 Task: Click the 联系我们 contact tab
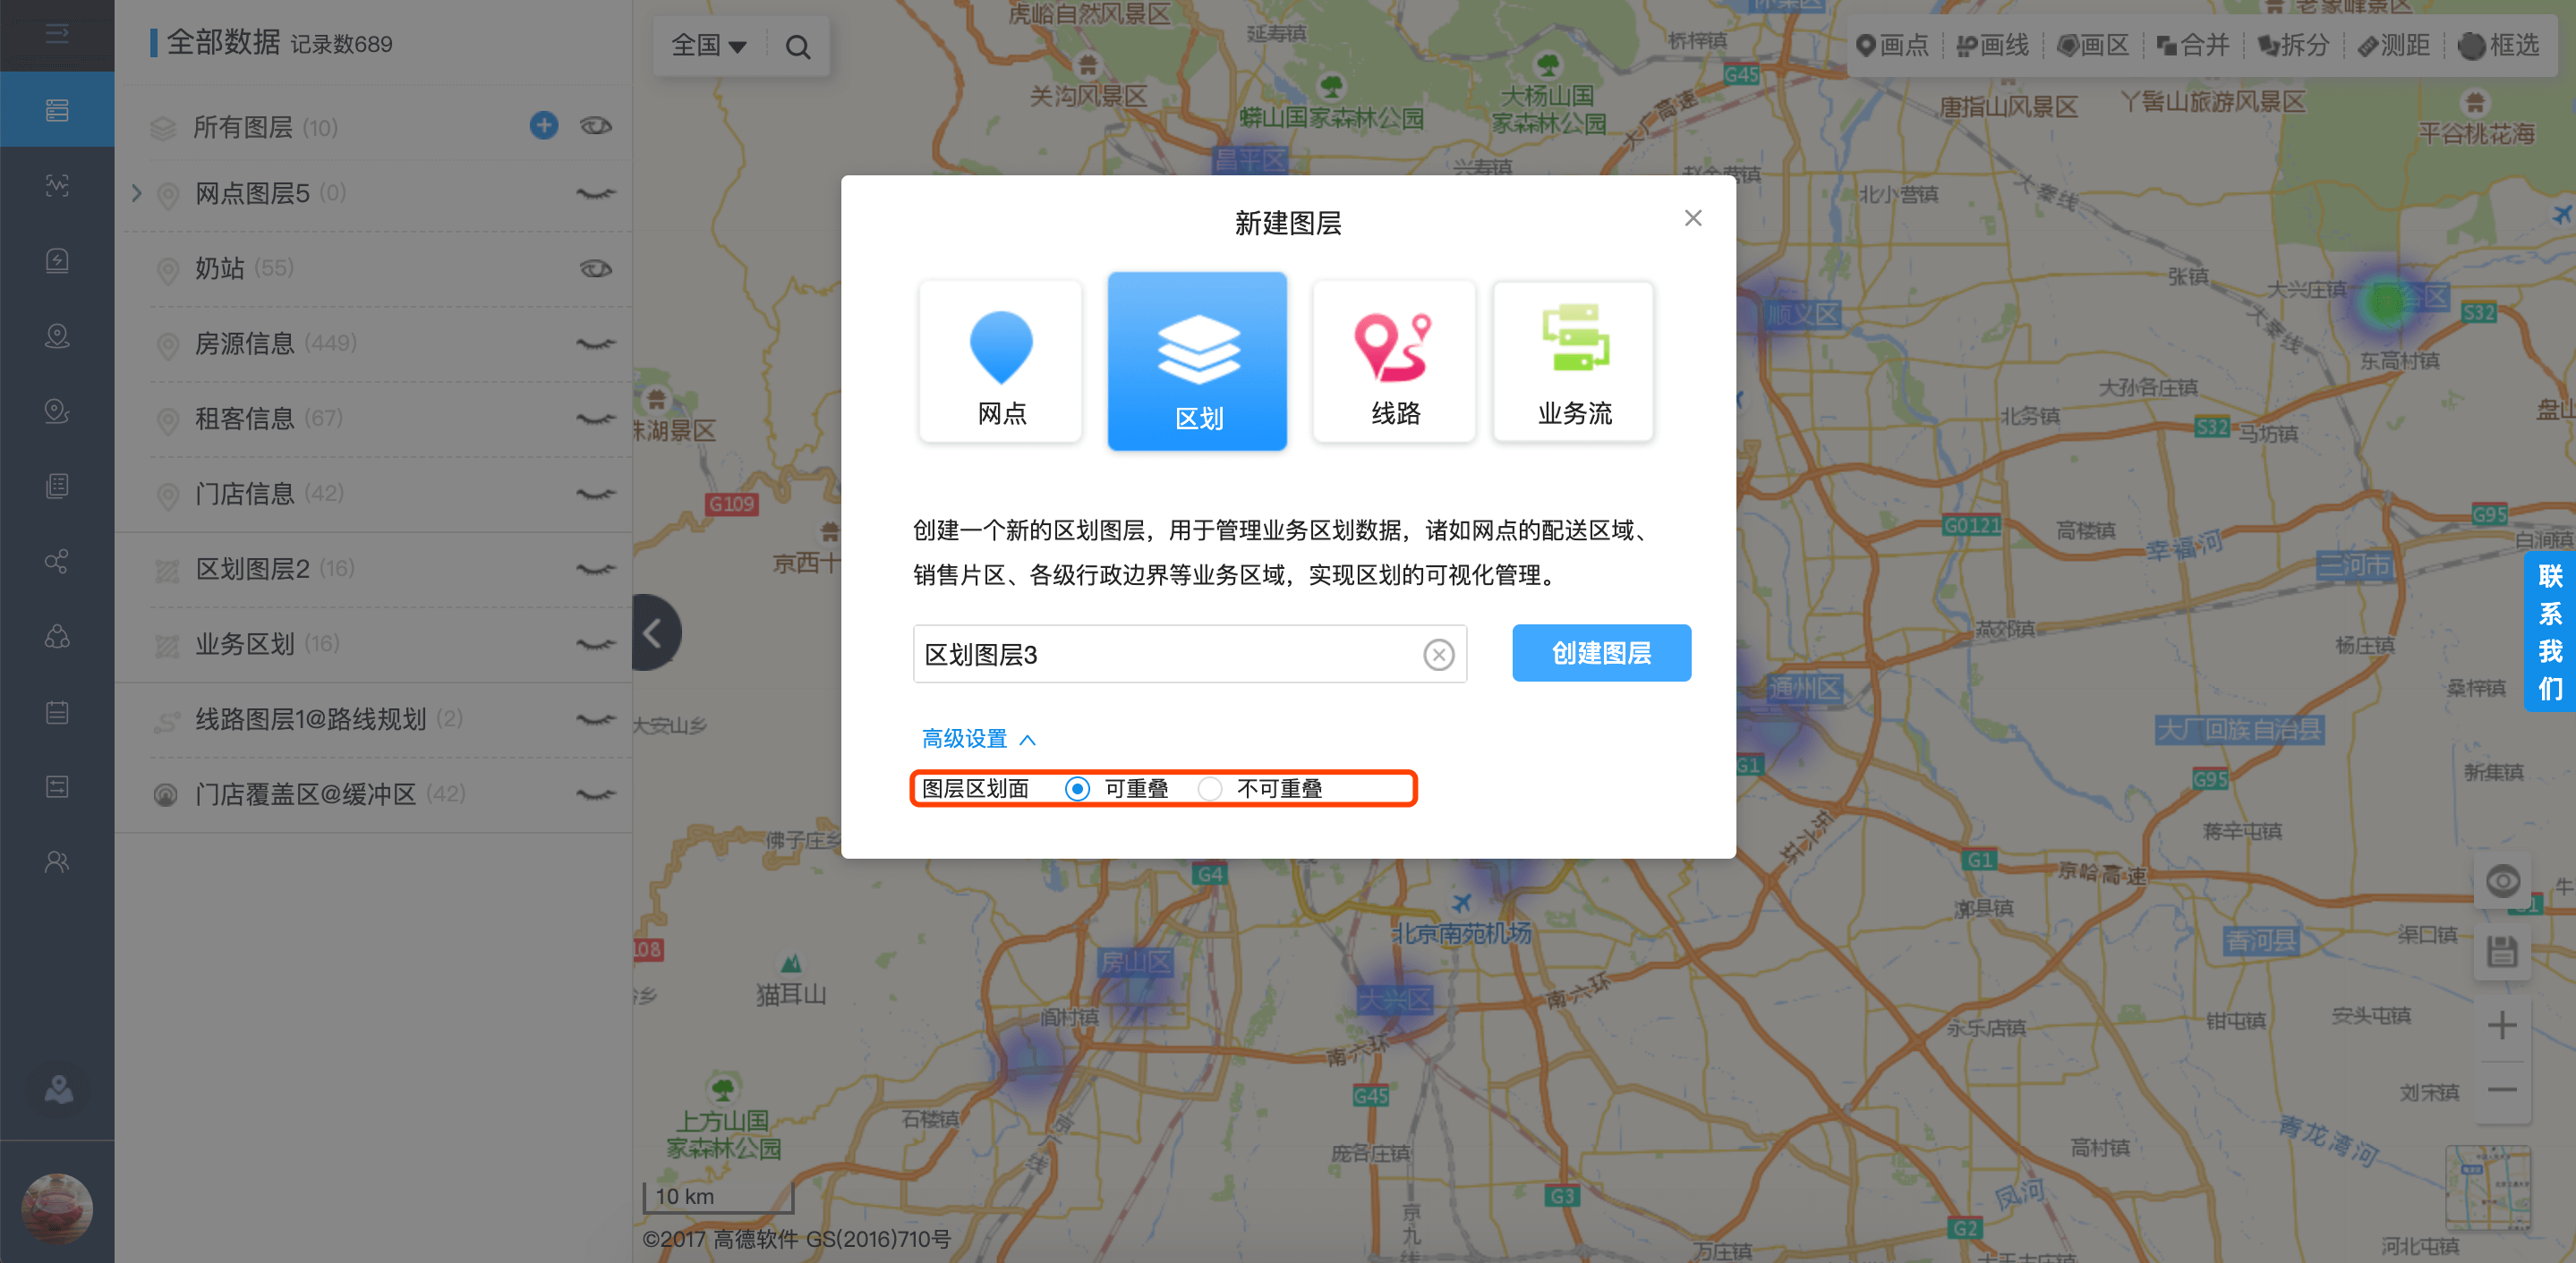2550,631
